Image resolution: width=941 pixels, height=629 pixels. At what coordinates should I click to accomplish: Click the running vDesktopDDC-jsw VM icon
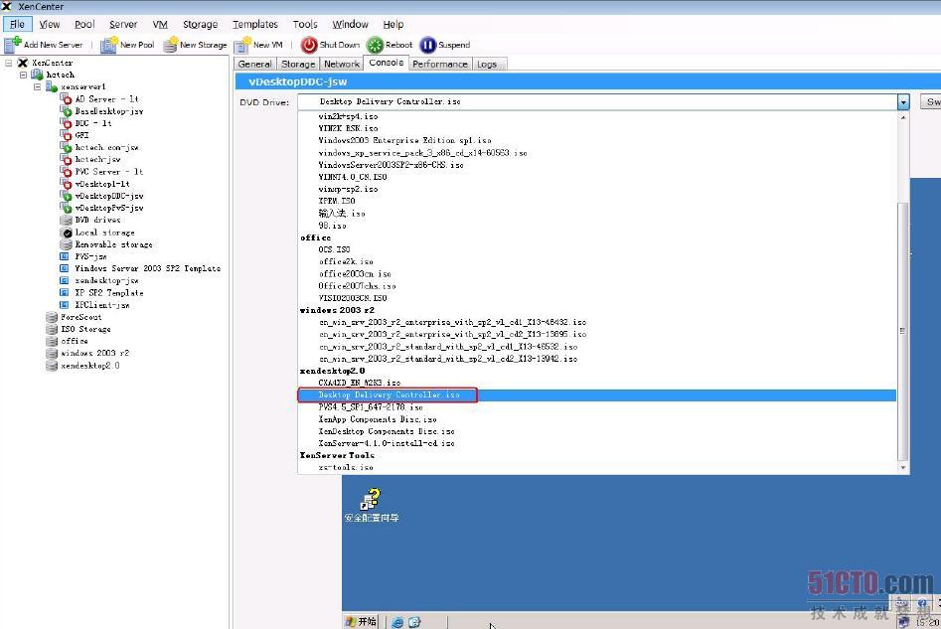[x=66, y=196]
